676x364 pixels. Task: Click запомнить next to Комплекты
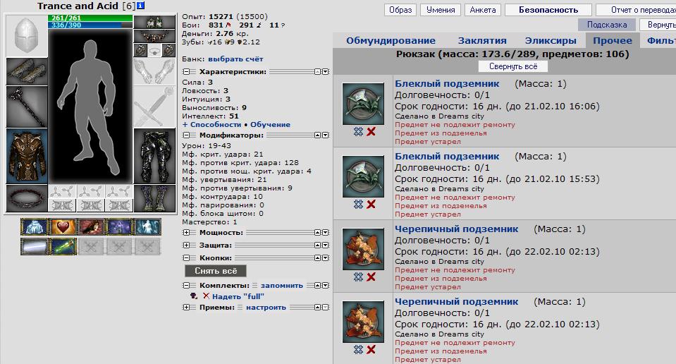point(282,286)
